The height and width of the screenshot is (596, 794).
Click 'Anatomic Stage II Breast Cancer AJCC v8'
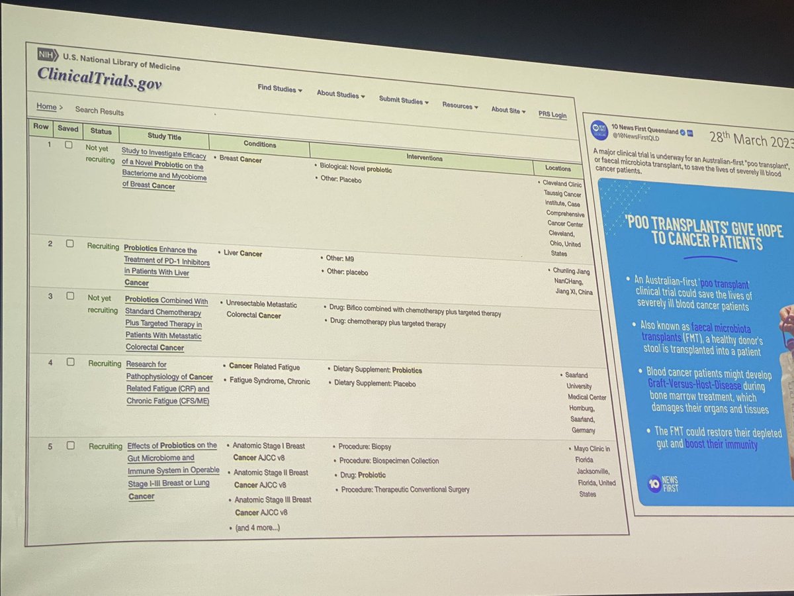click(x=270, y=479)
